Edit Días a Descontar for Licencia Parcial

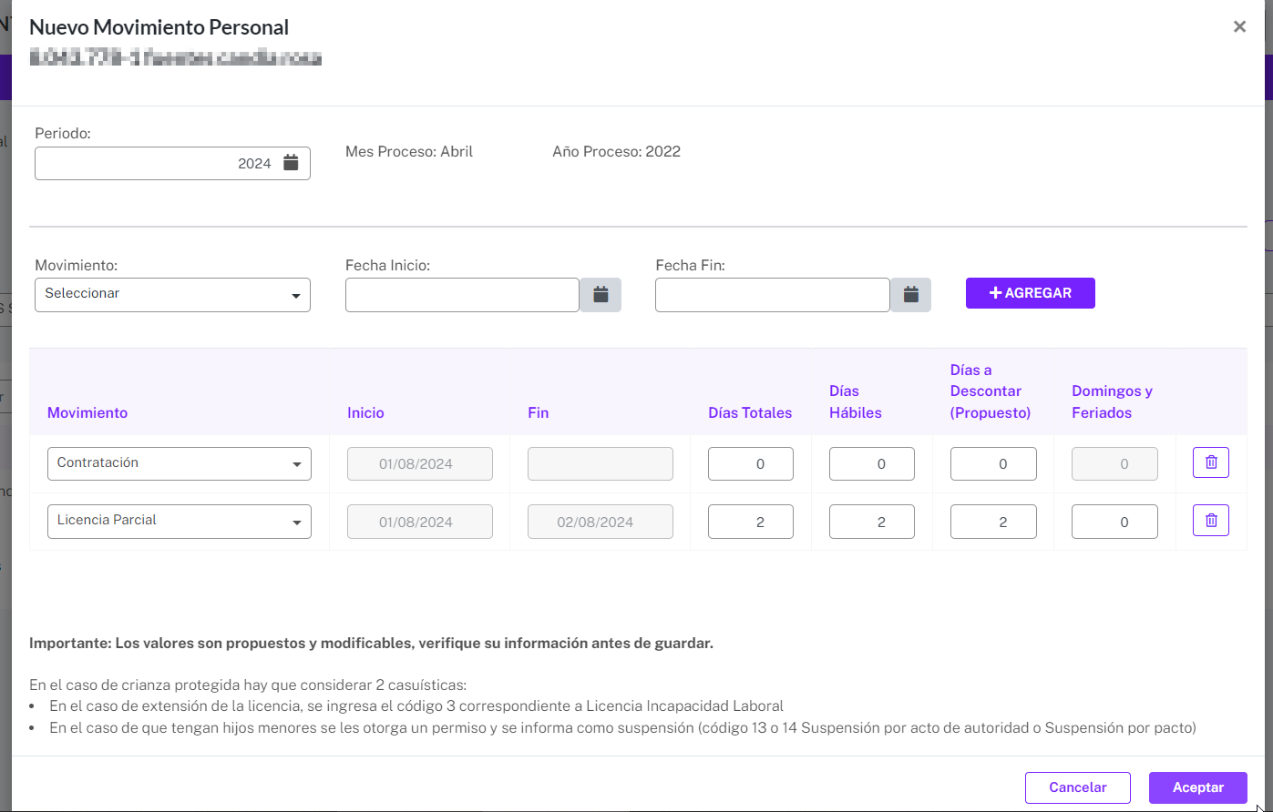(993, 522)
